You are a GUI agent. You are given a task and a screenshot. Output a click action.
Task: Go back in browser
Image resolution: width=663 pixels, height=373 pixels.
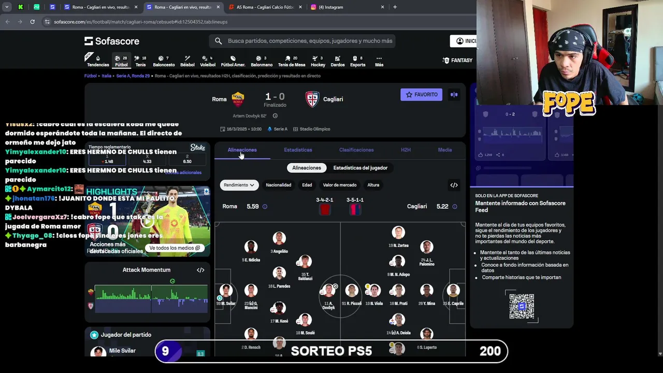pos(7,22)
